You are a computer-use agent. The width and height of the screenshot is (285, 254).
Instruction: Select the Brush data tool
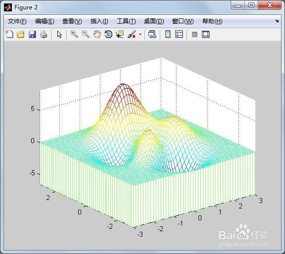pos(132,34)
